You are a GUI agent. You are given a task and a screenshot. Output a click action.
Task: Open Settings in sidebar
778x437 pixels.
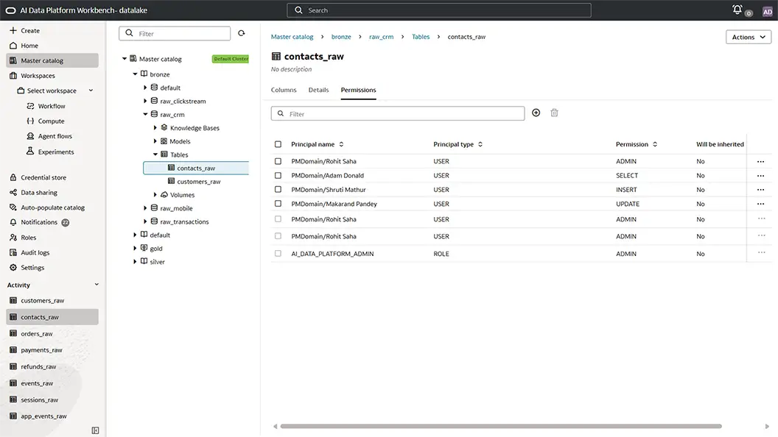32,268
